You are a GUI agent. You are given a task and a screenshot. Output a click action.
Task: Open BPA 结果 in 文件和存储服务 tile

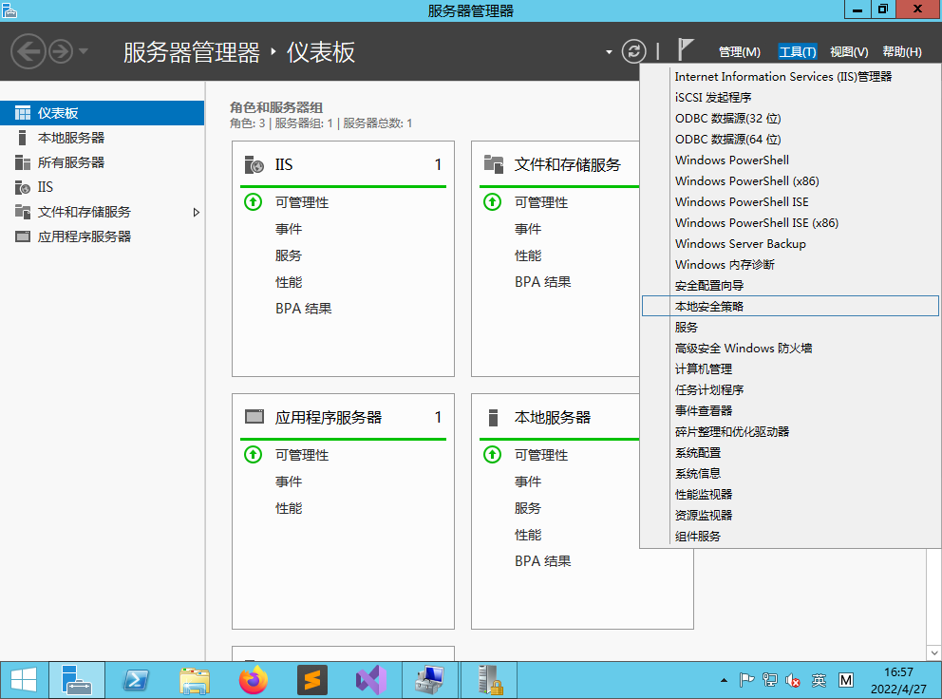tap(542, 282)
